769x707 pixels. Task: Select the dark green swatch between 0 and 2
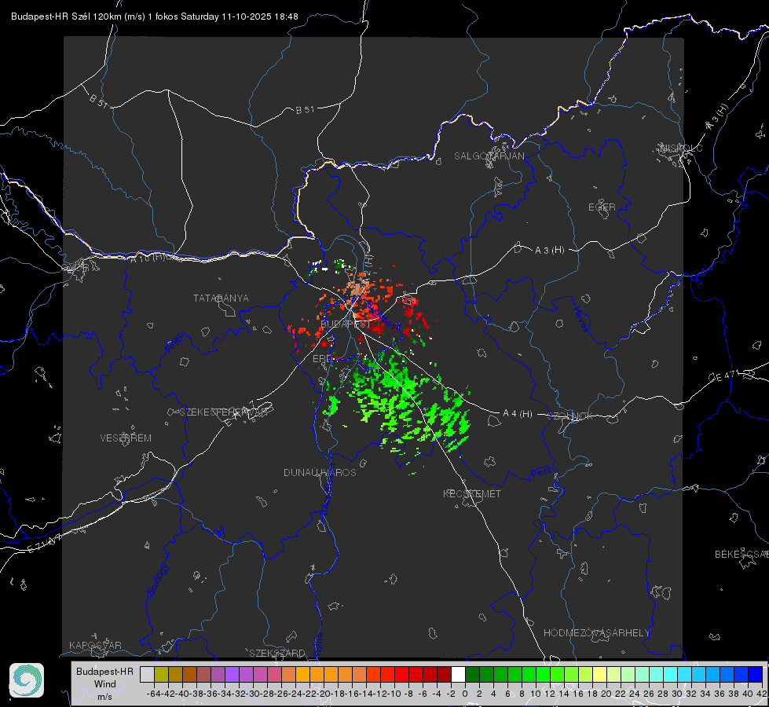pos(472,674)
